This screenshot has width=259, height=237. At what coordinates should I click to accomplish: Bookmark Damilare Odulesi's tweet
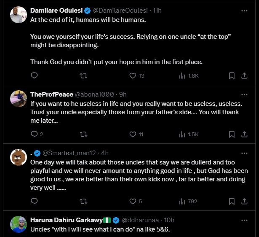pyautogui.click(x=232, y=76)
